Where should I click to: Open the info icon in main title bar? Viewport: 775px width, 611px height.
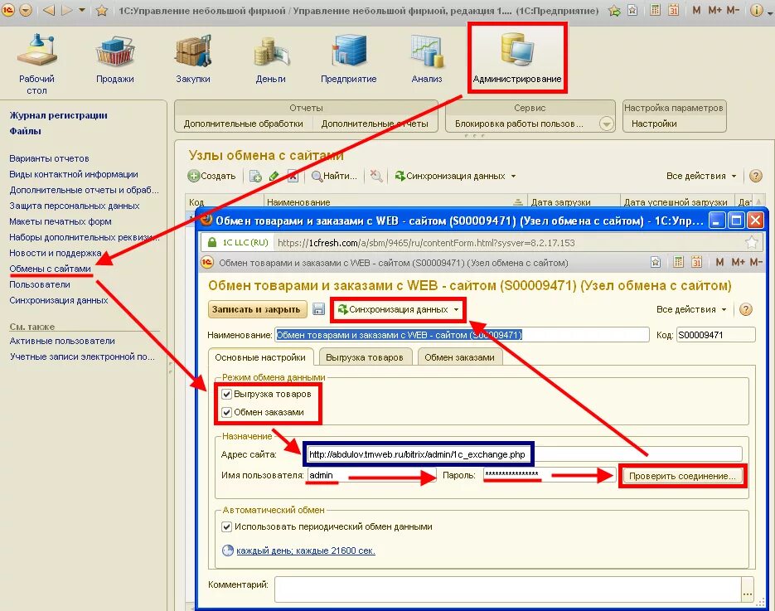[756, 10]
